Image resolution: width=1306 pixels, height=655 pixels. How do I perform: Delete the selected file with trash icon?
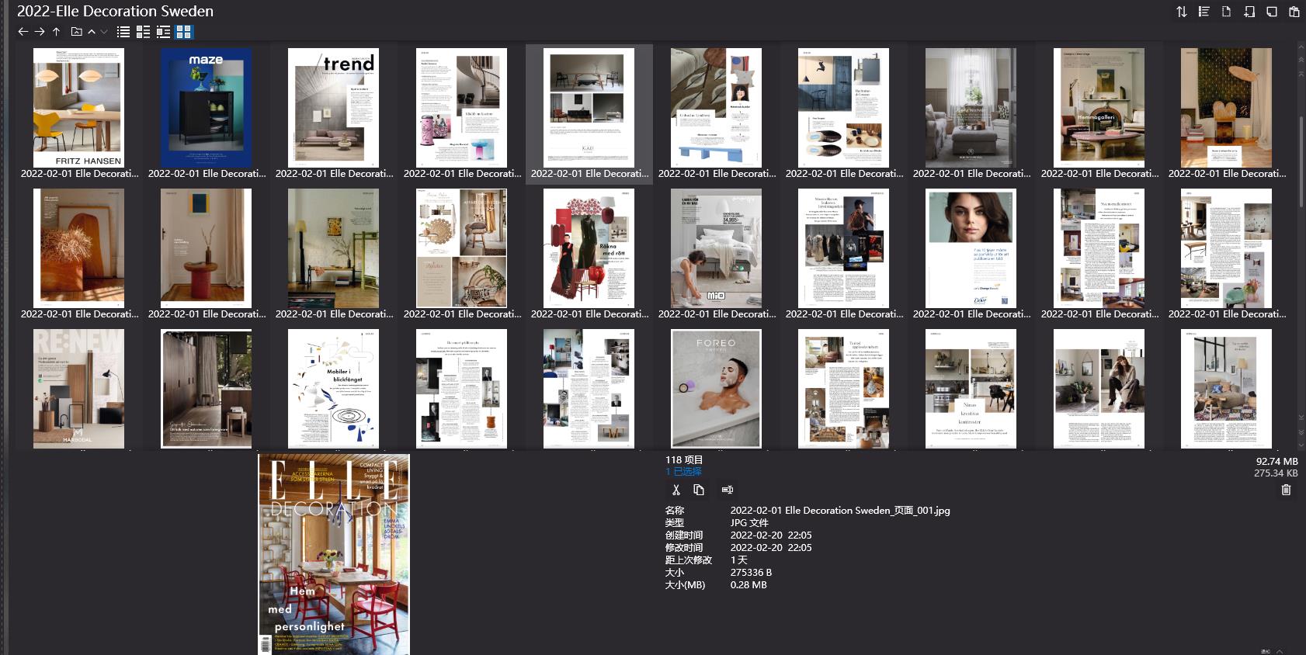[x=1287, y=490]
